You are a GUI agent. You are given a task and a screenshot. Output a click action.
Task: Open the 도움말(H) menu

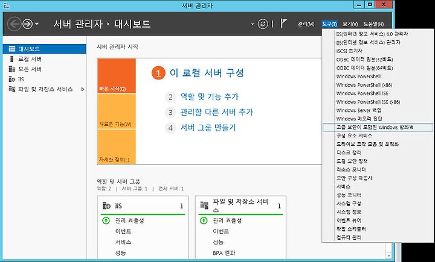pos(374,24)
